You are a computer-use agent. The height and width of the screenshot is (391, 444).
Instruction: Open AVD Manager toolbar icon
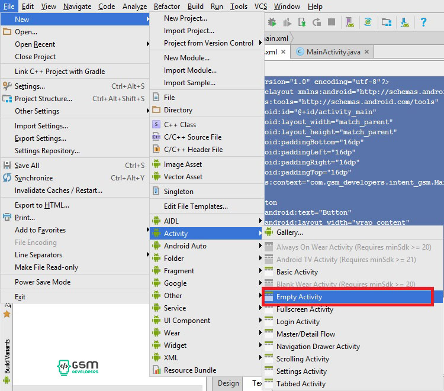click(349, 22)
